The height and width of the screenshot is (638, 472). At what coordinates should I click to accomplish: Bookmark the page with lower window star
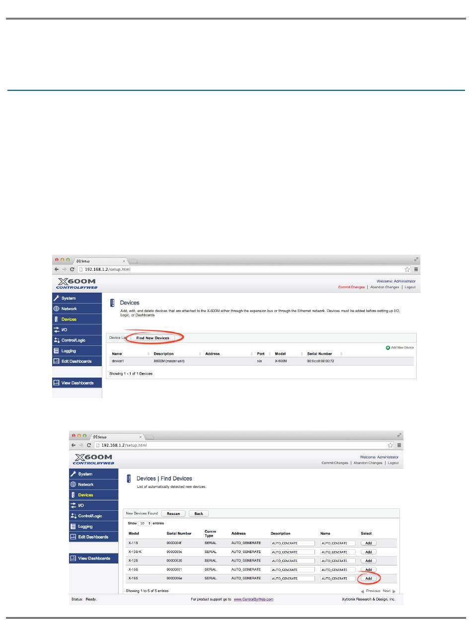point(391,445)
